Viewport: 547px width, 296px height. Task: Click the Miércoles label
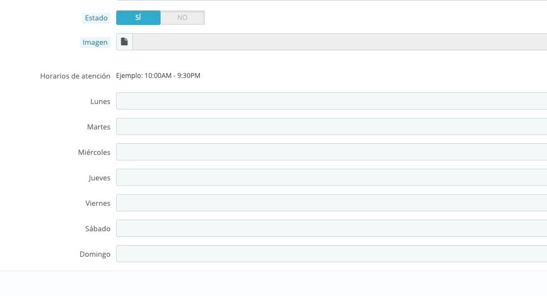click(94, 152)
